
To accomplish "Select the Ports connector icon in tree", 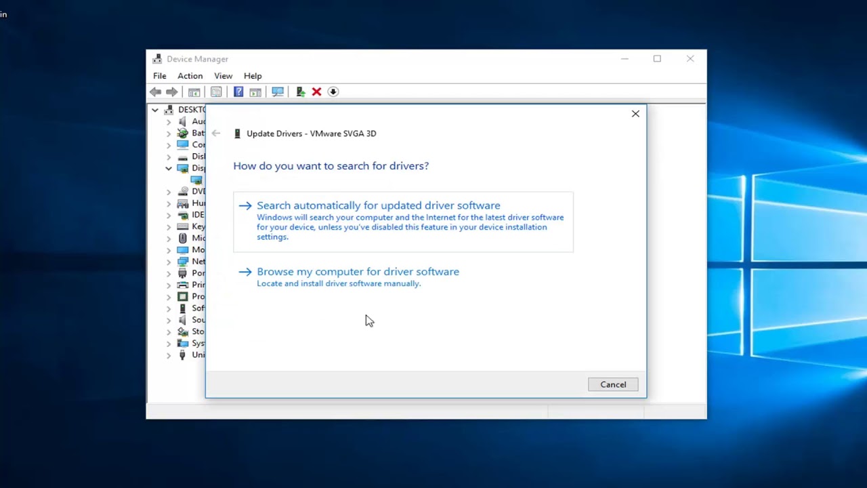I will pyautogui.click(x=183, y=272).
